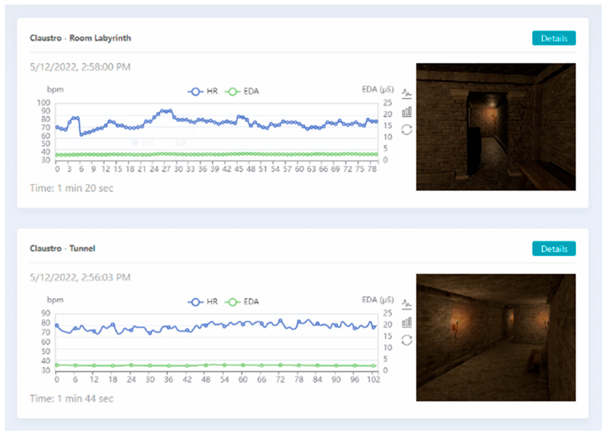Switch Room Labyrinth chart to line view
Image resolution: width=608 pixels, height=438 pixels.
tap(406, 94)
